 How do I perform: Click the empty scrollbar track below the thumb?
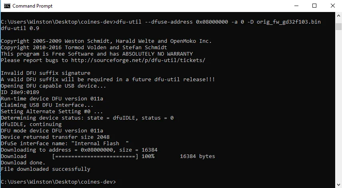tap(338, 105)
